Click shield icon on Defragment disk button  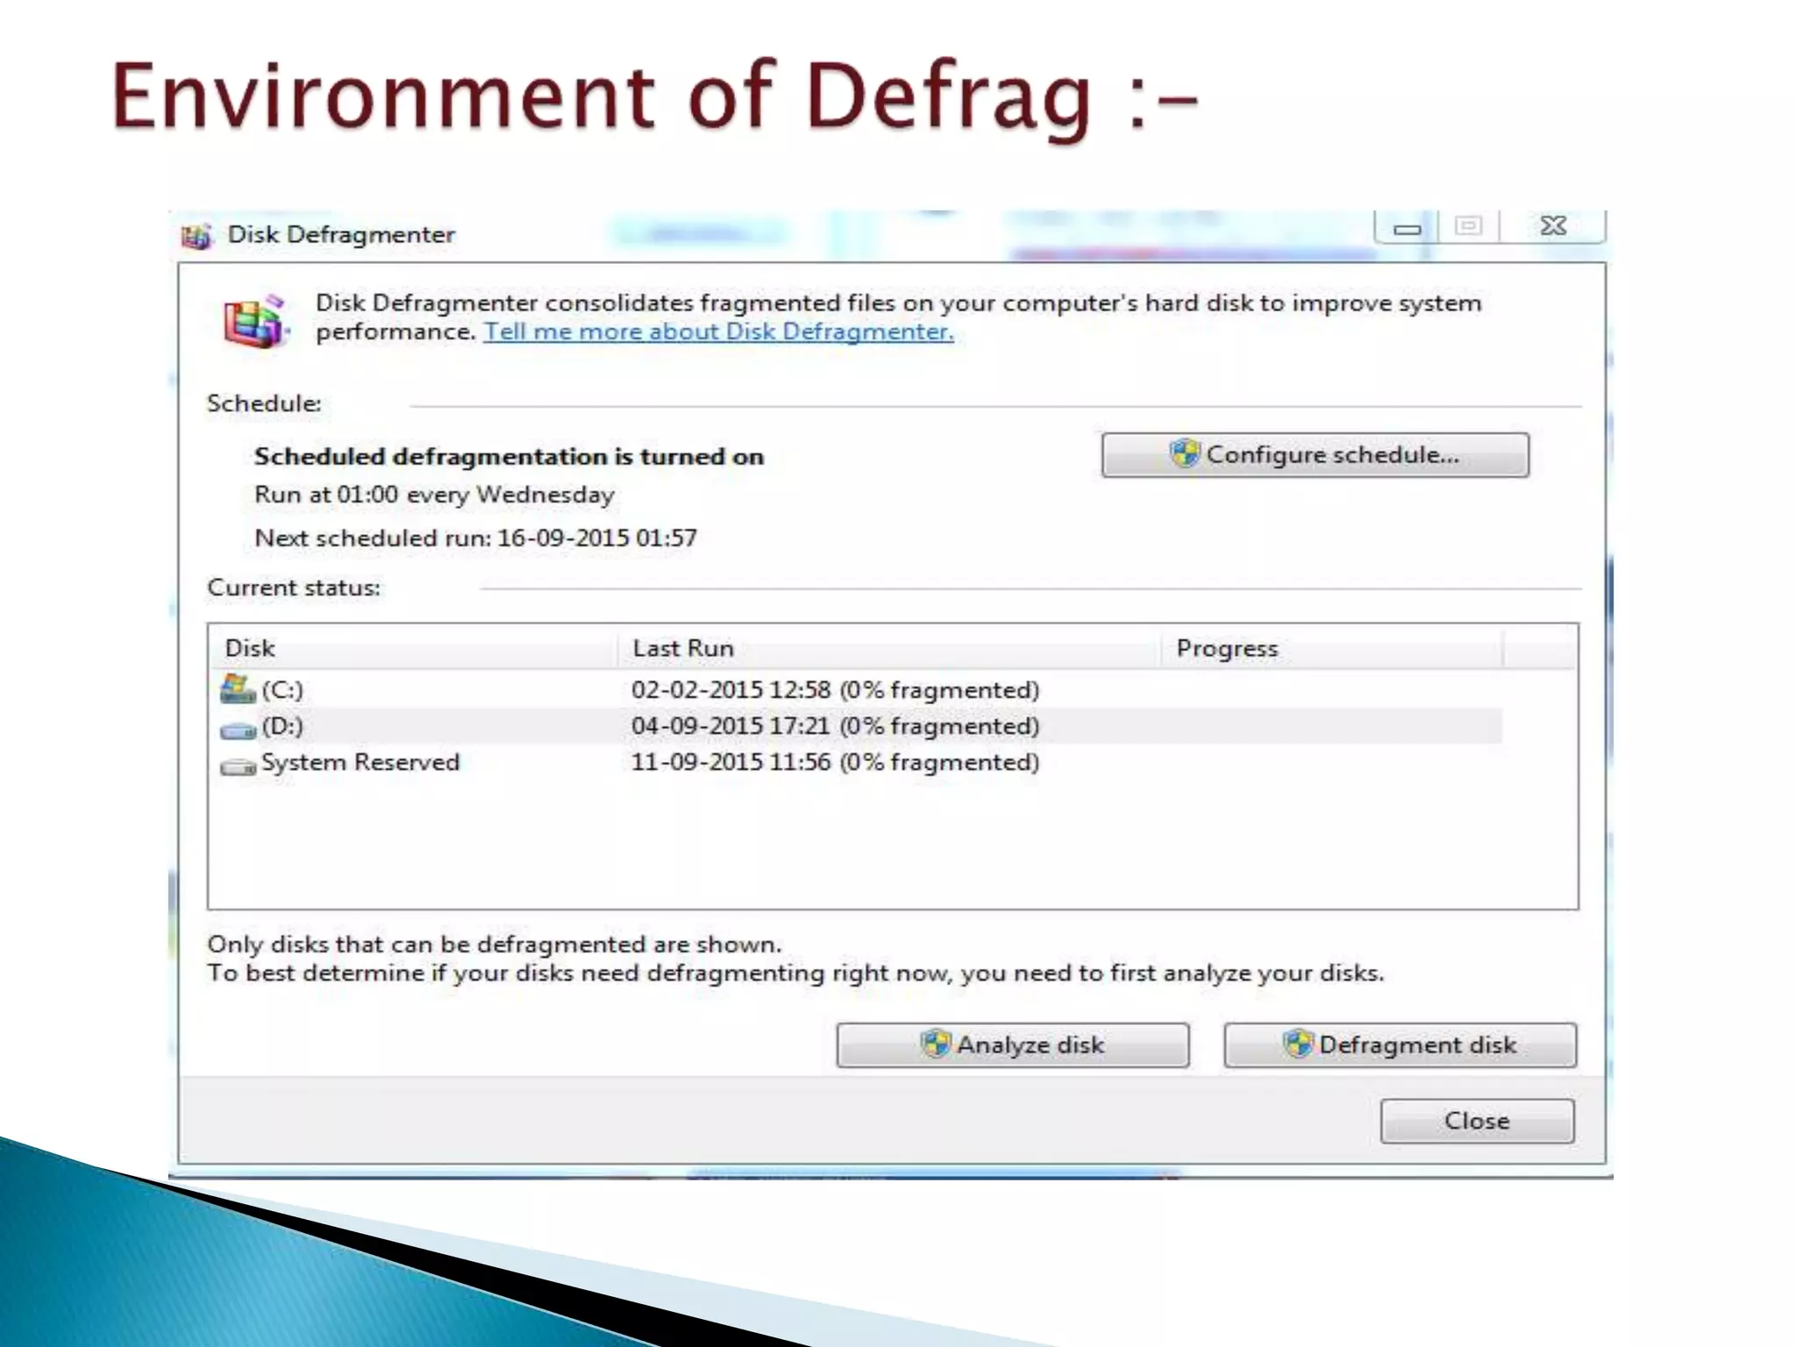[x=1297, y=1044]
